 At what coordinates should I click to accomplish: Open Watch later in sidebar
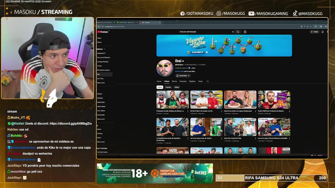tap(101, 102)
